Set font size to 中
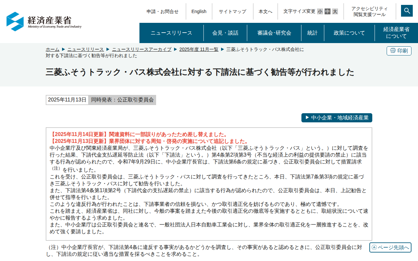Viewport: 418px width, 261px height. 328,11
